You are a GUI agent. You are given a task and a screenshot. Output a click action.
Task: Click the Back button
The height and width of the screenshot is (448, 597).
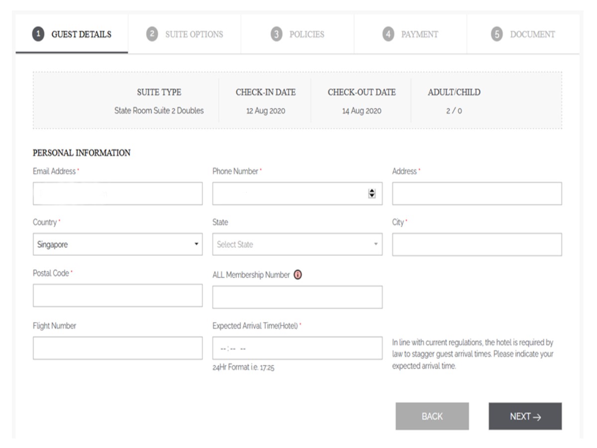coord(432,416)
